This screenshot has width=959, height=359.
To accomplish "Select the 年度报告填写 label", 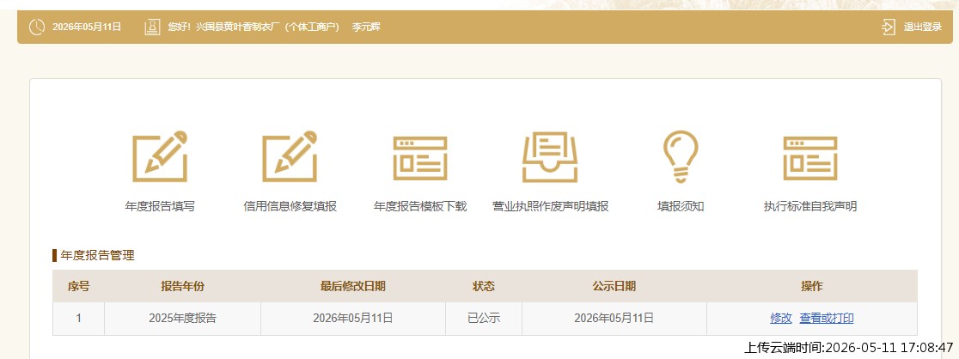I will (160, 206).
